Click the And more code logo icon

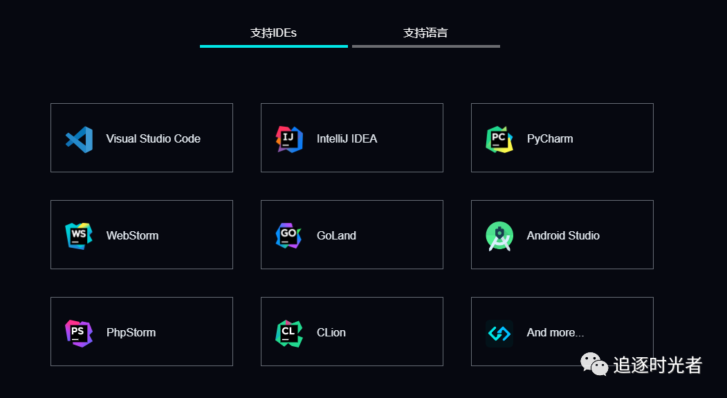[x=499, y=333]
